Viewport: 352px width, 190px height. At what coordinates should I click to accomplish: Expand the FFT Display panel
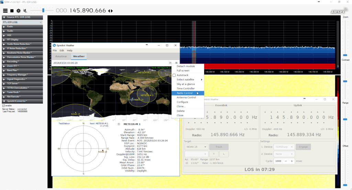[22, 40]
